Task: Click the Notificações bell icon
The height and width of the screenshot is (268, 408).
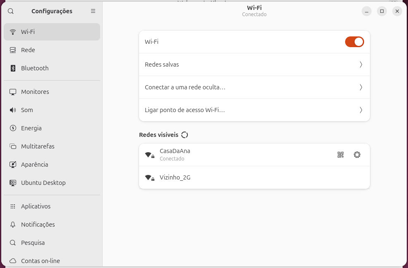Action: click(x=13, y=225)
